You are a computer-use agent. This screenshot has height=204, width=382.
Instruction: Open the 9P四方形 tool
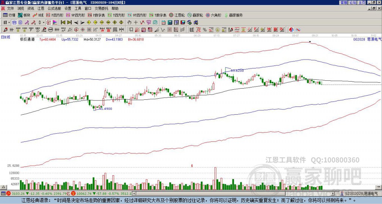click(x=76, y=15)
